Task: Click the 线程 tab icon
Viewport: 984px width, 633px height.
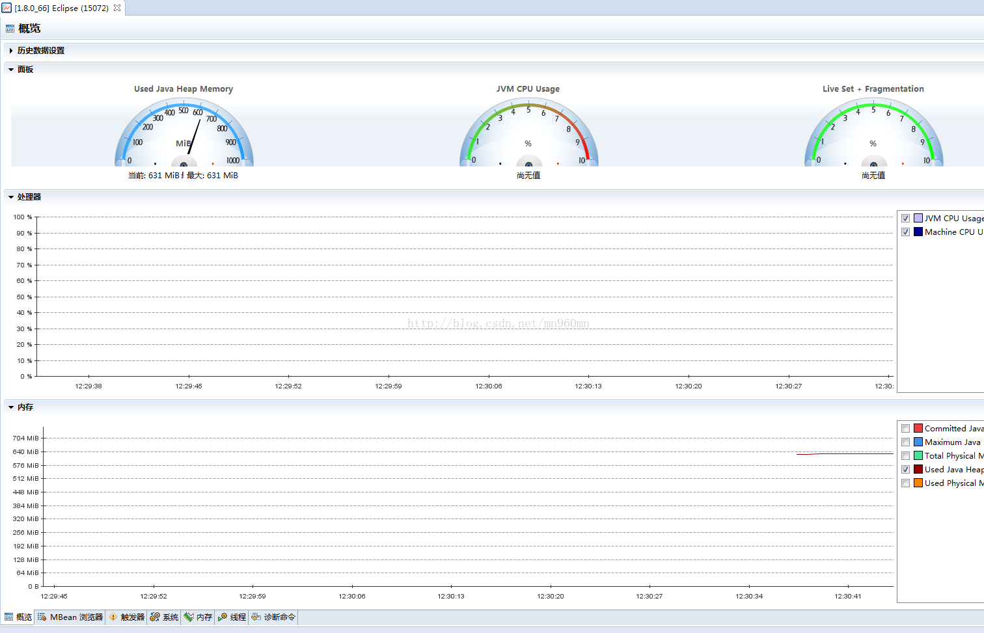Action: [223, 617]
